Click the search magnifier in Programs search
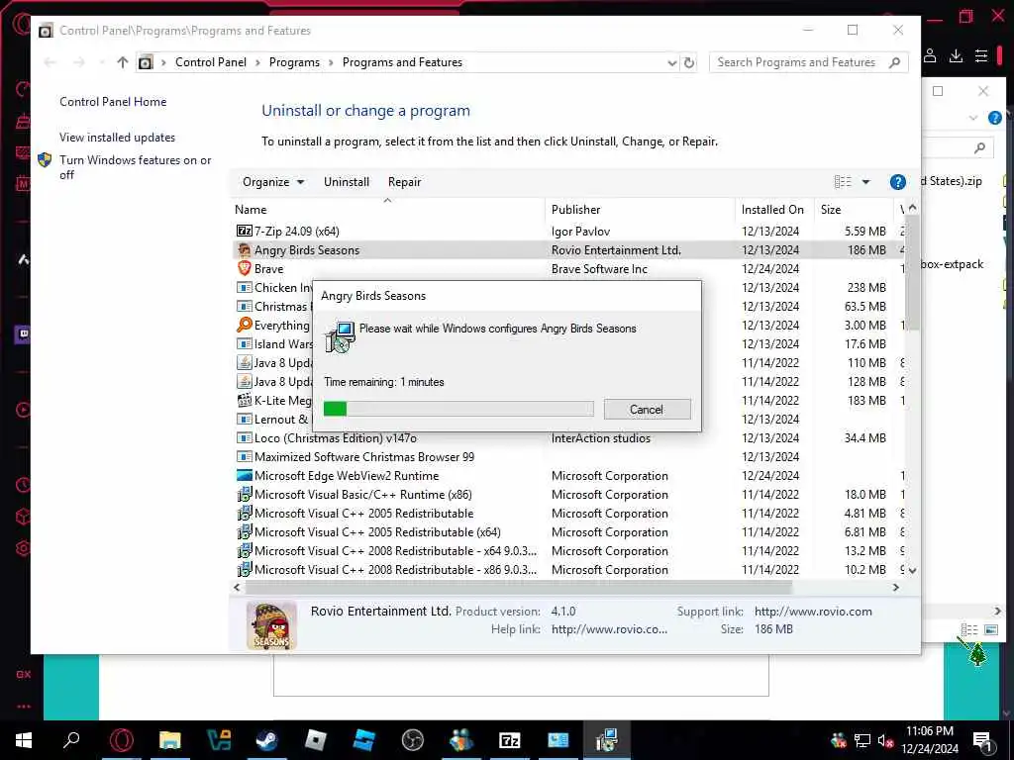The width and height of the screenshot is (1014, 760). tap(894, 62)
